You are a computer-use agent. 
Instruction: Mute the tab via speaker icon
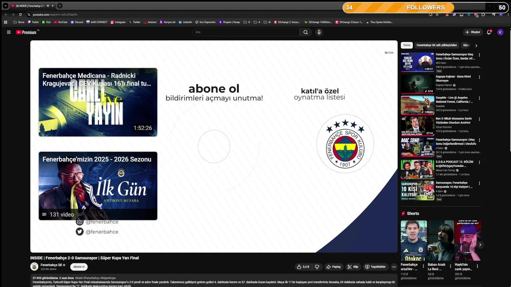coord(48,6)
